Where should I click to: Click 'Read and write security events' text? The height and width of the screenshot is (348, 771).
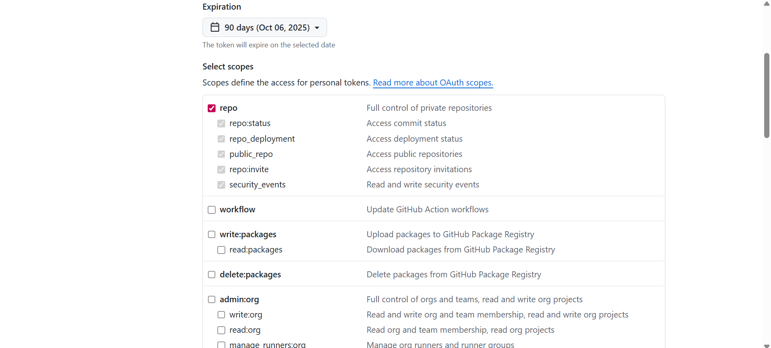pos(423,185)
